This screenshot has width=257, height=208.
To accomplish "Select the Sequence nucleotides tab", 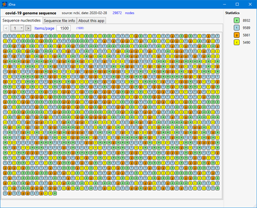I will (22, 20).
